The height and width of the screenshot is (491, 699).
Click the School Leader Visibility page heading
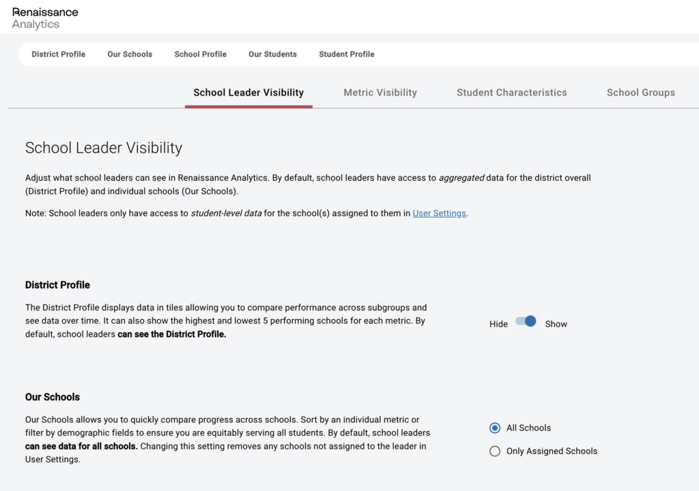[x=104, y=148]
